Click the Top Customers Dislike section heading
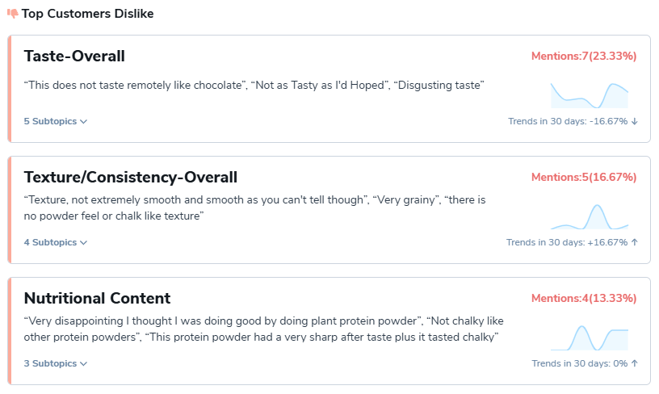 87,14
